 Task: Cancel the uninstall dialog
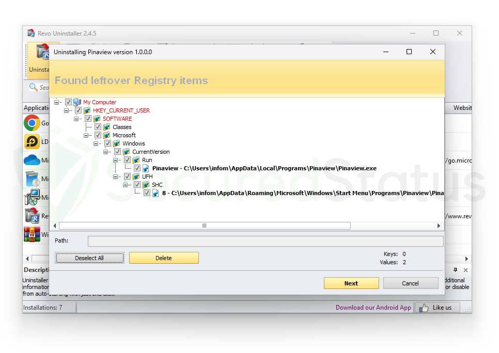coord(411,283)
